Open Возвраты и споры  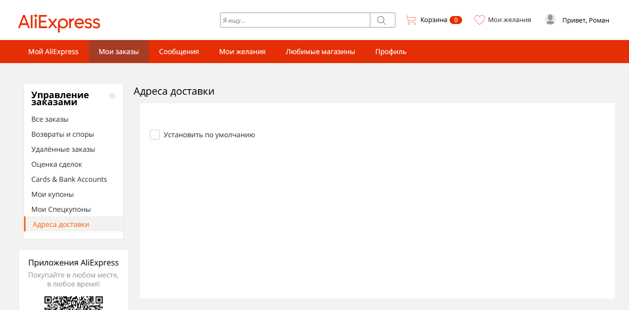click(63, 134)
